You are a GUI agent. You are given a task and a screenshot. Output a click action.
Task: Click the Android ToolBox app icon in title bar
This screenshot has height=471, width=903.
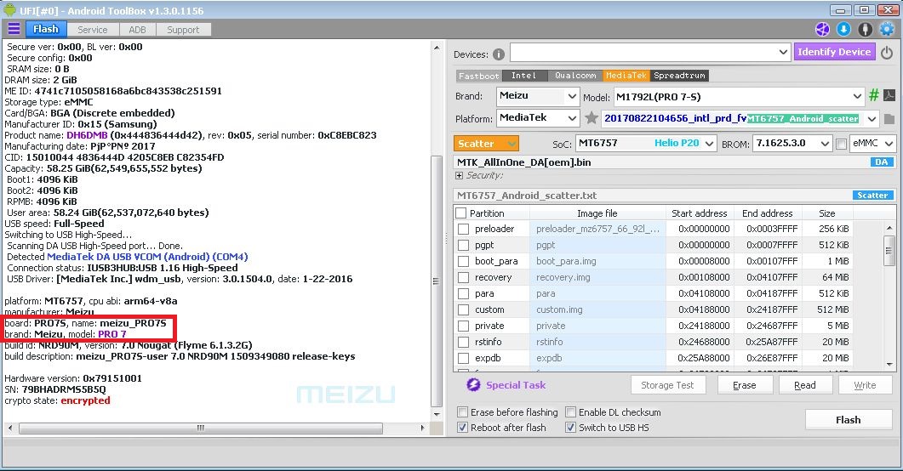coord(9,9)
